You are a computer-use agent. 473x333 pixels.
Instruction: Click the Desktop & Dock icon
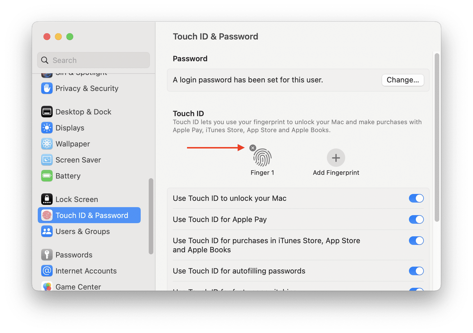[47, 112]
